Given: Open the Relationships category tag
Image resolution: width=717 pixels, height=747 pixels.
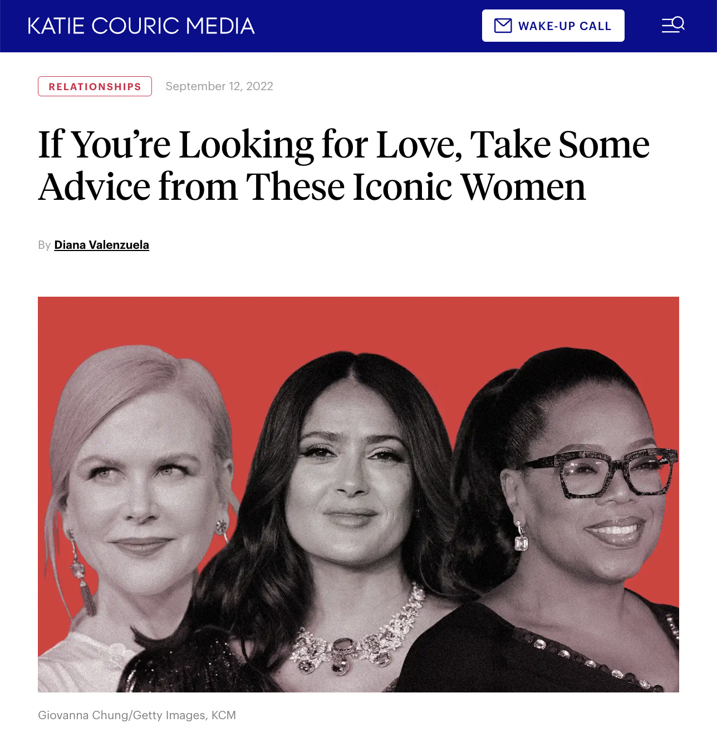Looking at the screenshot, I should pyautogui.click(x=95, y=86).
